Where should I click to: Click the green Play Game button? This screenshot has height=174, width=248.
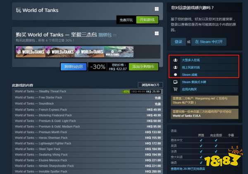(x=147, y=20)
